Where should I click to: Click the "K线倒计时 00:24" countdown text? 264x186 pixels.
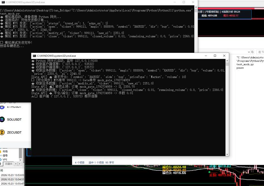231,12
